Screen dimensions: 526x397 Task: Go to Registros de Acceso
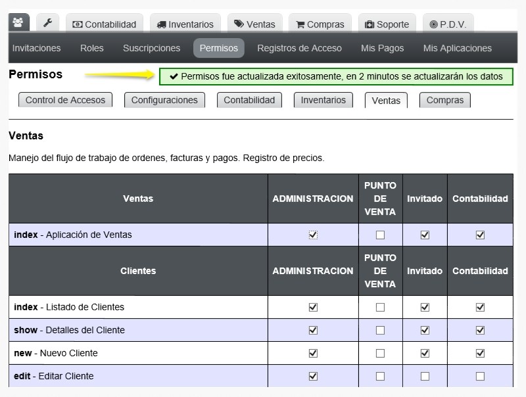click(x=299, y=48)
